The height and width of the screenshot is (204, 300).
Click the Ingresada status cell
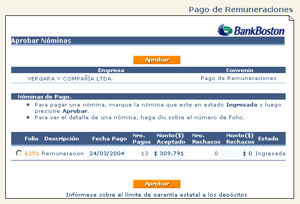point(270,154)
